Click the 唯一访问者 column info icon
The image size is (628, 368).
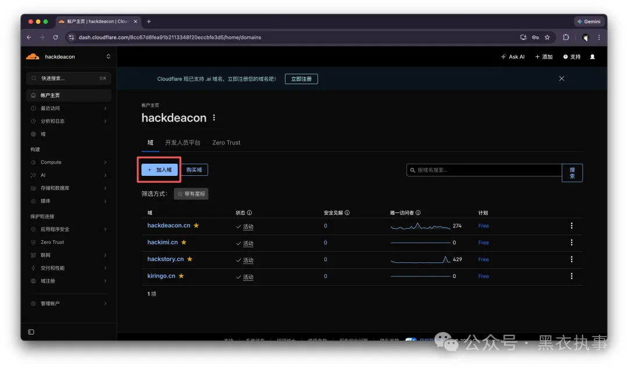click(x=418, y=213)
